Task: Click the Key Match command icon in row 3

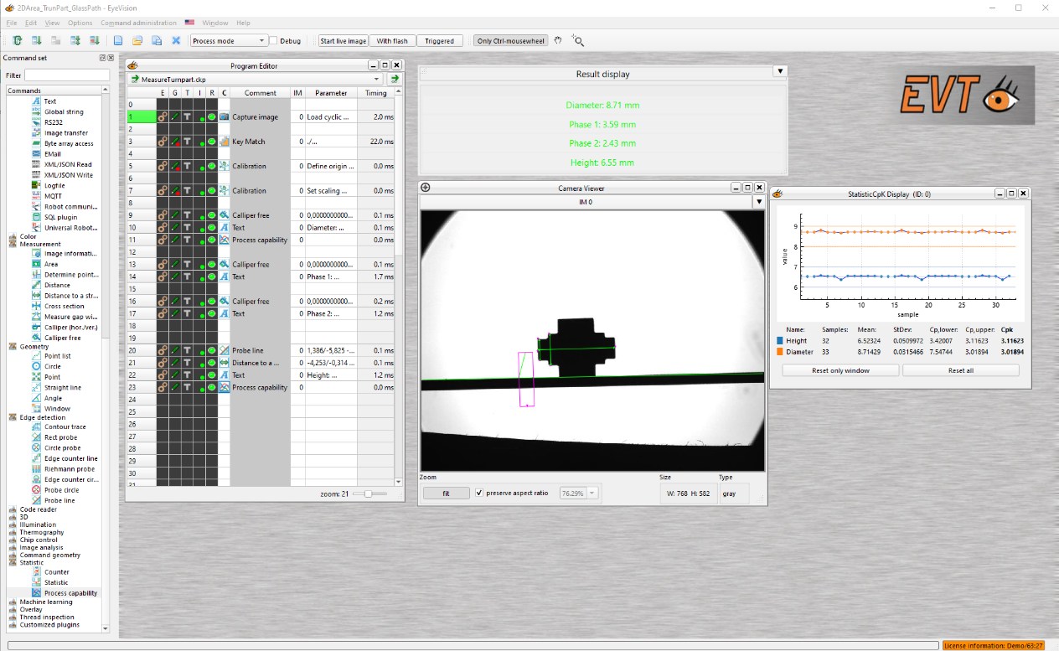Action: point(225,142)
